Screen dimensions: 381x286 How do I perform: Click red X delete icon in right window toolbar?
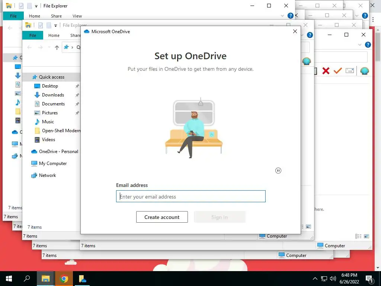pos(326,71)
